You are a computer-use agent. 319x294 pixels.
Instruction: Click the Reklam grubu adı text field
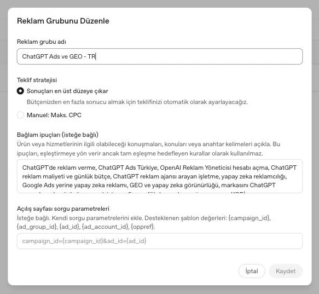(160, 56)
